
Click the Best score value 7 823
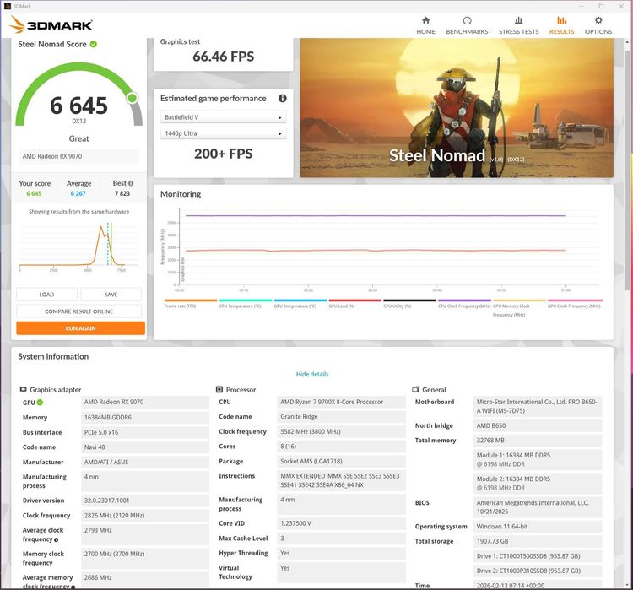122,193
